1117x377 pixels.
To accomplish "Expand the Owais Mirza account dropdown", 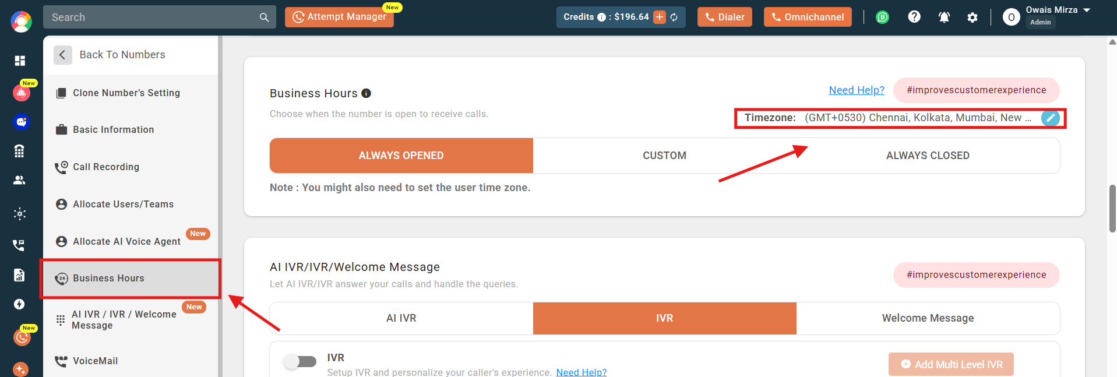I will [x=1086, y=10].
